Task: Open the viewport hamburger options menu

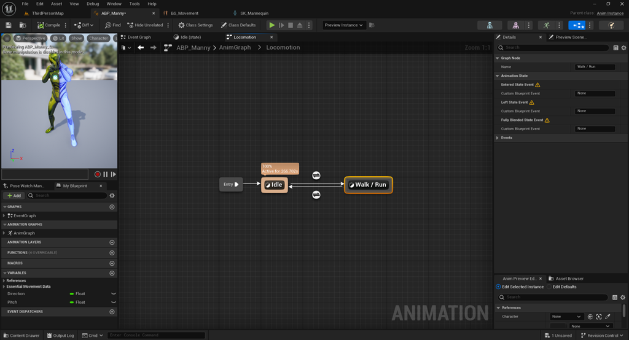Action: pos(7,38)
